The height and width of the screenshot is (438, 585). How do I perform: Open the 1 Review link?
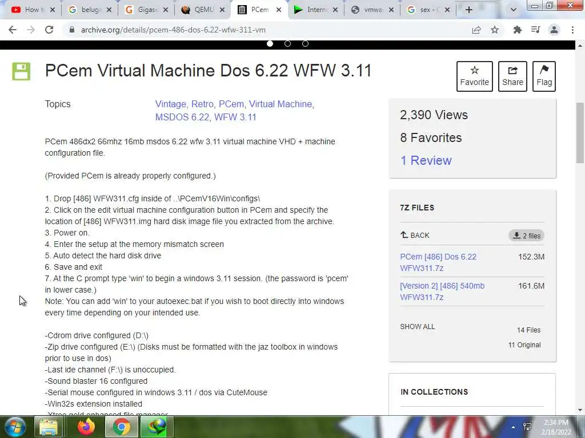426,160
